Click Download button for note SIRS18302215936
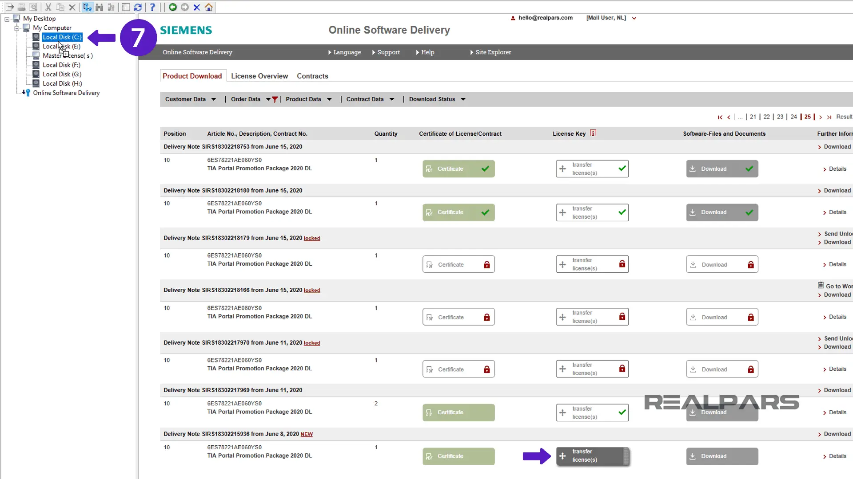 click(722, 456)
